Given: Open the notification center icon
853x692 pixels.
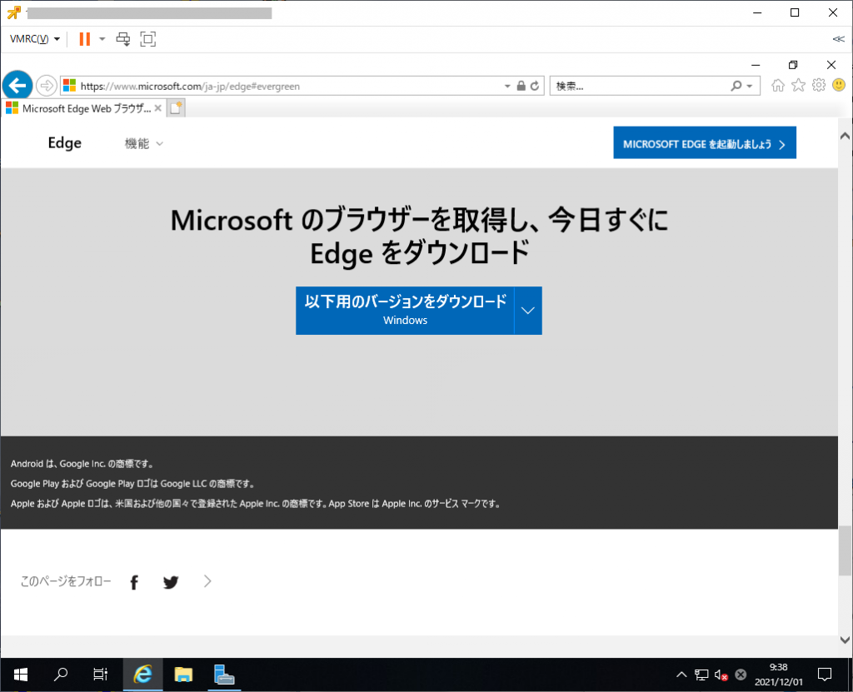Looking at the screenshot, I should (825, 675).
